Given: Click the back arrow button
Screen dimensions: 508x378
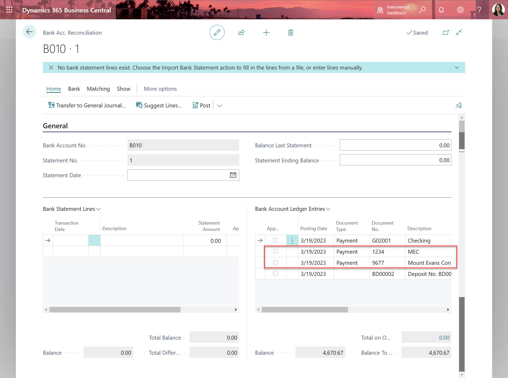Looking at the screenshot, I should [29, 32].
